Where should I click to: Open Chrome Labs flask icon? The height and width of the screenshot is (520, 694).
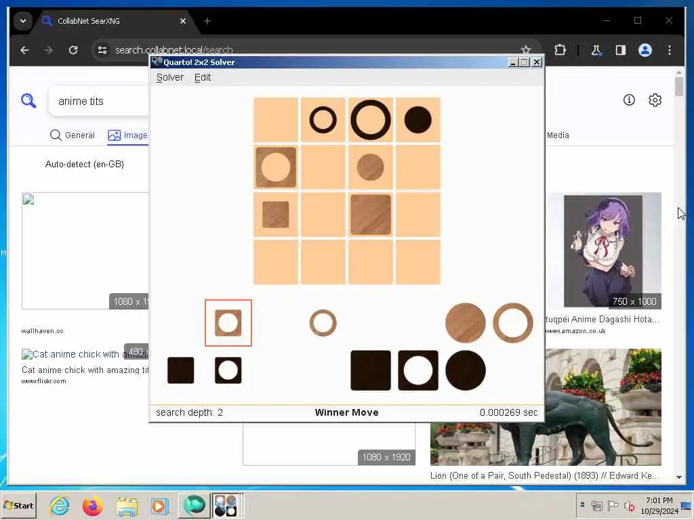pyautogui.click(x=596, y=50)
